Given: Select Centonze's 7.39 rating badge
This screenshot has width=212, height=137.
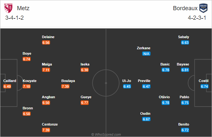Looking at the screenshot, I should (x=46, y=130).
